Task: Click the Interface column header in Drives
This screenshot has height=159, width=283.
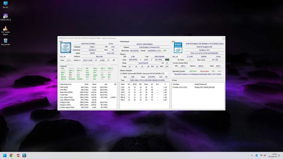Action: pyautogui.click(x=176, y=84)
